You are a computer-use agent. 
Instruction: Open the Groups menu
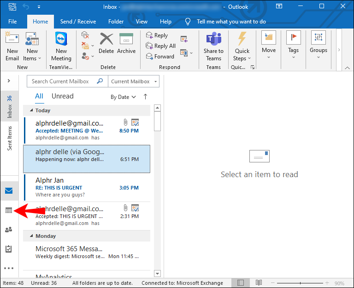[319, 45]
